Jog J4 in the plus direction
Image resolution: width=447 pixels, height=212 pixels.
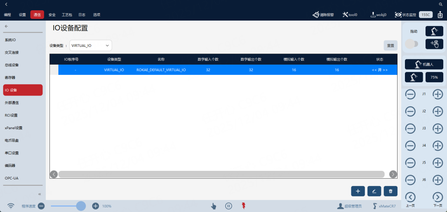(438, 145)
